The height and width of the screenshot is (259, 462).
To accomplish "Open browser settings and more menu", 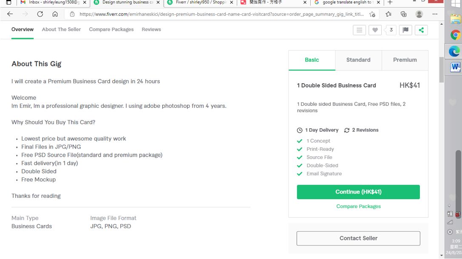I will click(435, 14).
